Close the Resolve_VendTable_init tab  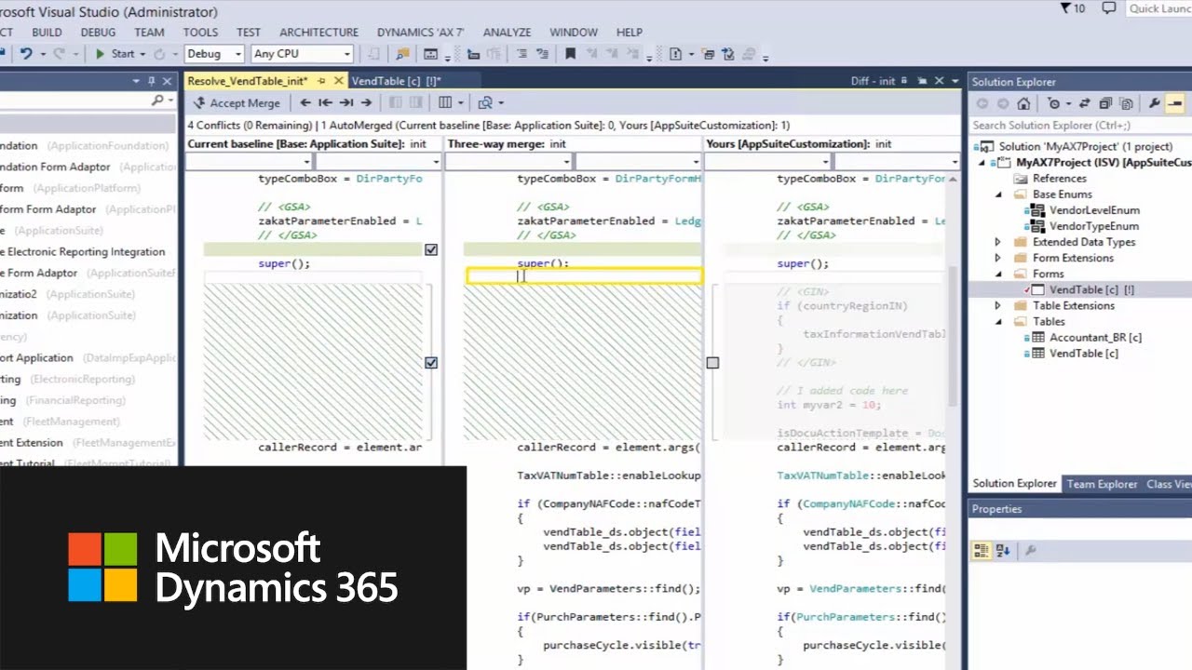[x=339, y=81]
